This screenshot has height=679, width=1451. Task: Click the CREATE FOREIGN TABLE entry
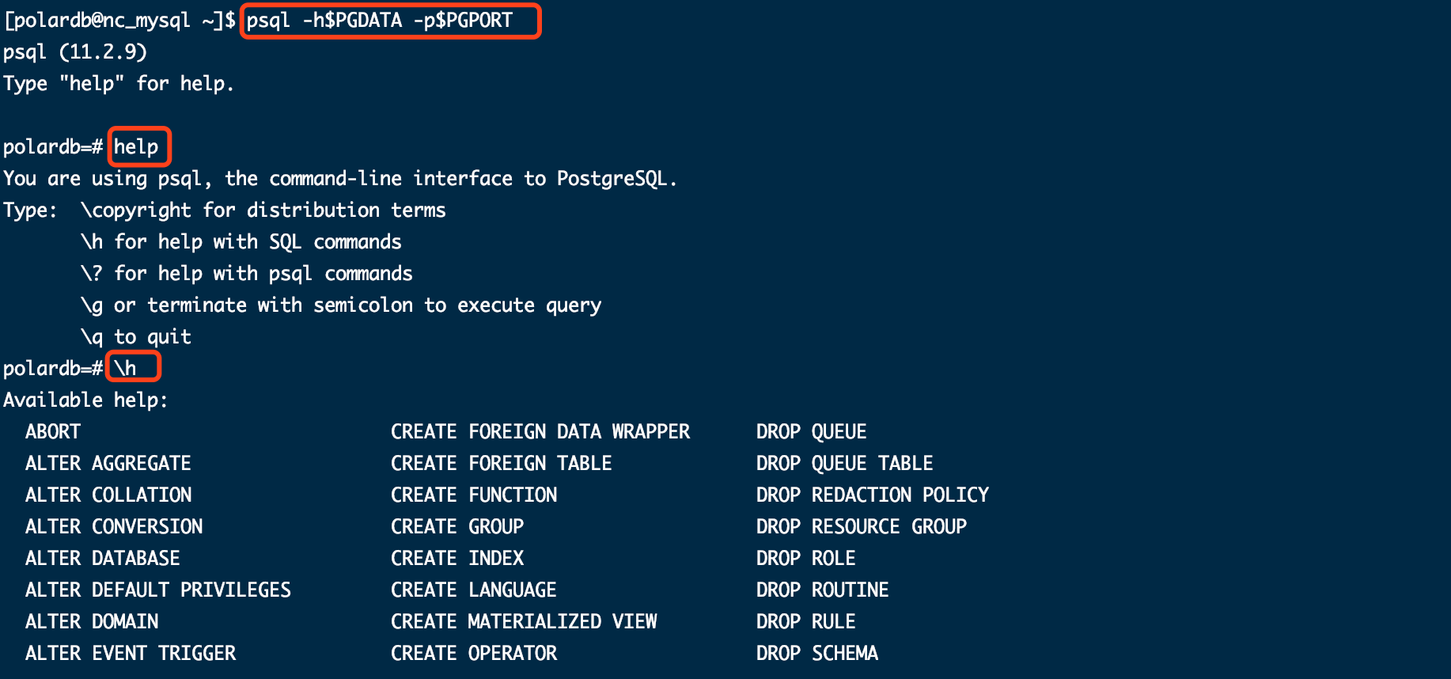point(502,464)
